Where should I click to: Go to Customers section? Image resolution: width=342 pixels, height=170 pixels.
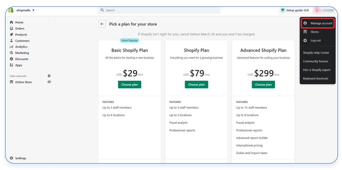click(x=22, y=41)
